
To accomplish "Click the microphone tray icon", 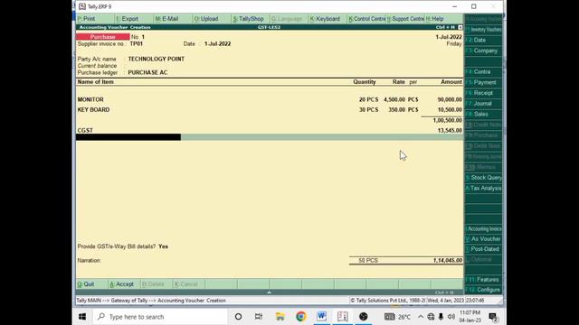I will (441, 317).
